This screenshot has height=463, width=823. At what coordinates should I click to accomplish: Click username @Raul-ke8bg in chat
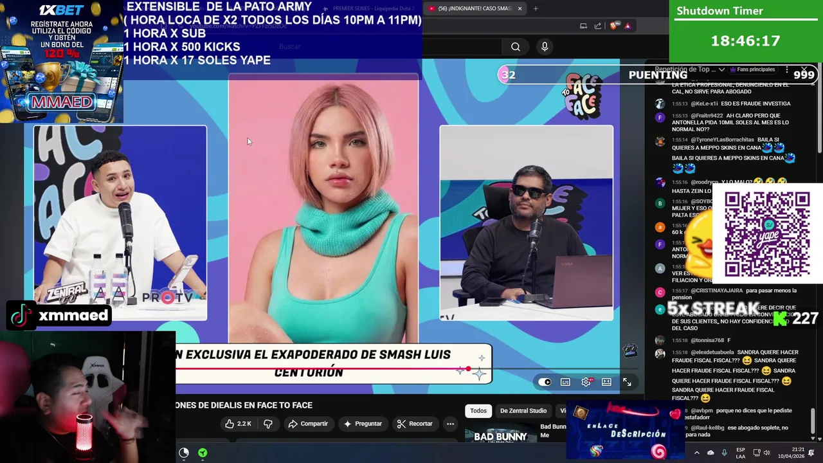tap(709, 428)
